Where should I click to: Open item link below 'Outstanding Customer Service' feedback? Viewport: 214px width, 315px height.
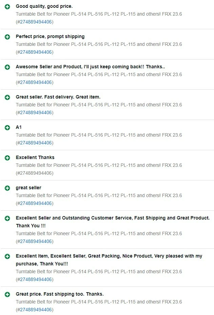(36, 242)
